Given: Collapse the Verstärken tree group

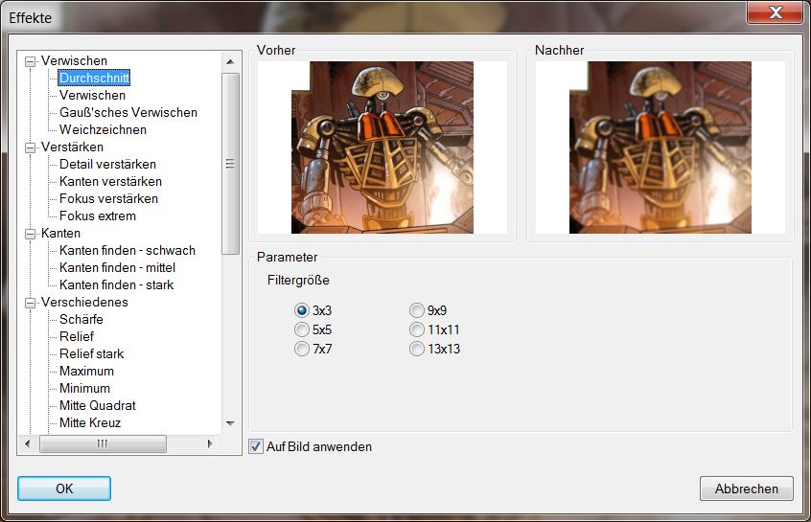Looking at the screenshot, I should (x=30, y=148).
